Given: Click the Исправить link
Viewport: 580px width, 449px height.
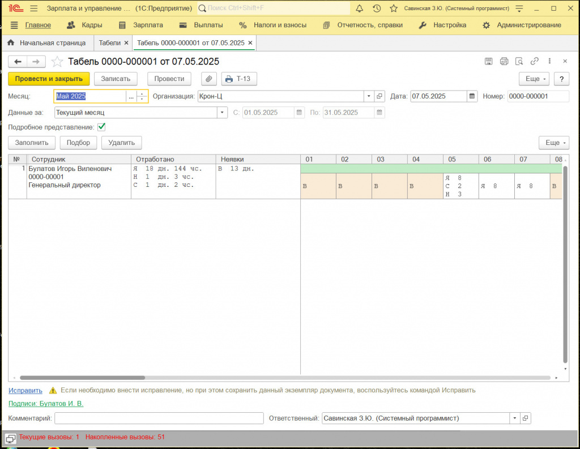Looking at the screenshot, I should point(25,391).
